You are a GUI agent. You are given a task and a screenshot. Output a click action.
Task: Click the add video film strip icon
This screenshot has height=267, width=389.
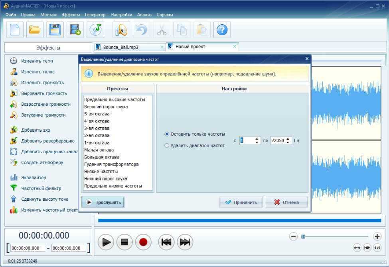point(75,30)
